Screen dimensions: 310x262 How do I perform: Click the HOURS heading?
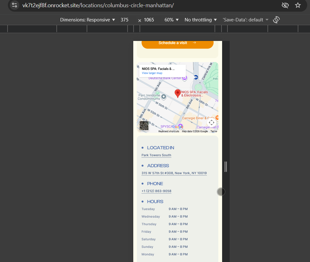155,202
